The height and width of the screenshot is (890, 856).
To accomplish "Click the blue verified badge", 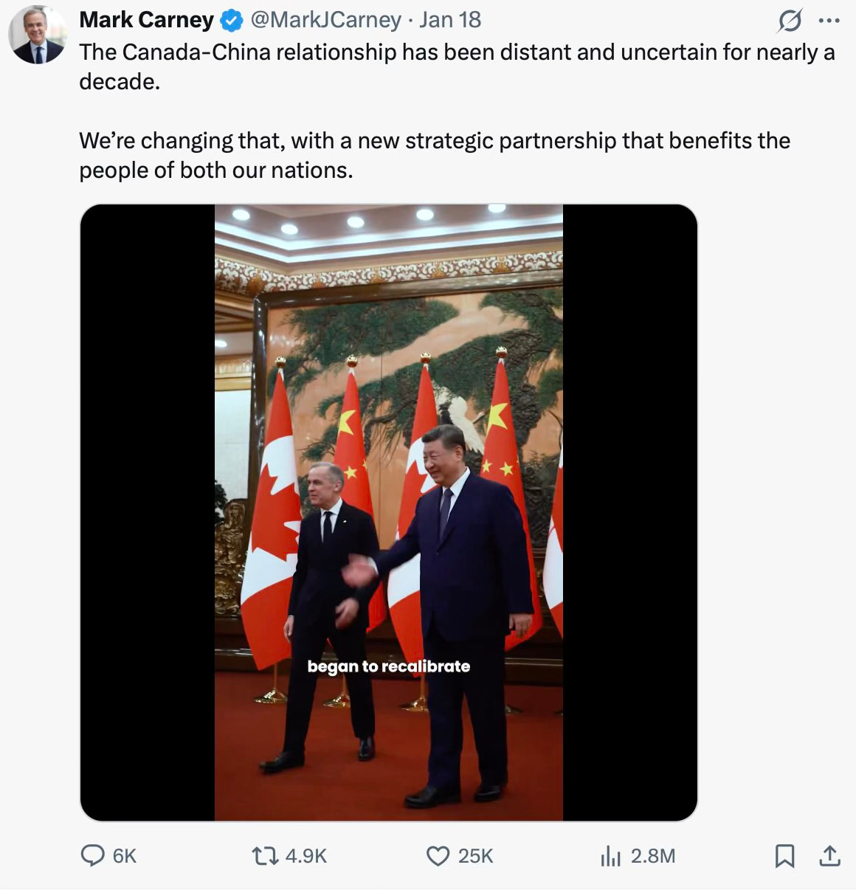I will pos(232,21).
